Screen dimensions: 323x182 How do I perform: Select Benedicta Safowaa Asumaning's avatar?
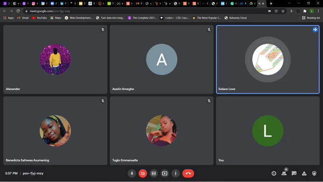pyautogui.click(x=55, y=131)
